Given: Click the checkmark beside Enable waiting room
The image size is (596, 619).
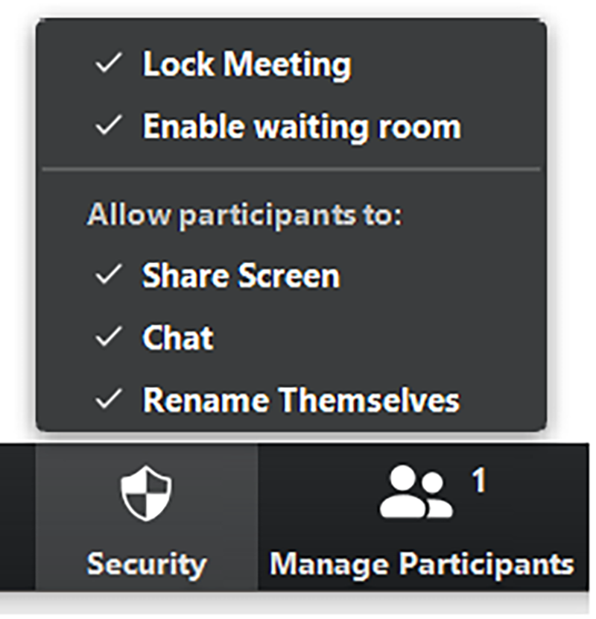Looking at the screenshot, I should 109,126.
